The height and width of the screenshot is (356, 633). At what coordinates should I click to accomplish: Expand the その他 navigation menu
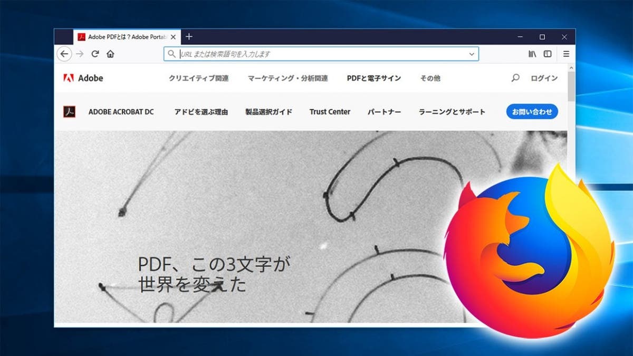430,78
